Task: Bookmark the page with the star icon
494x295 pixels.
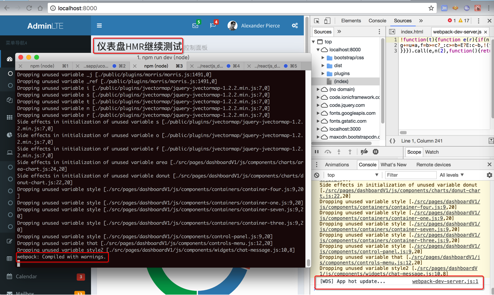Action: coord(431,8)
